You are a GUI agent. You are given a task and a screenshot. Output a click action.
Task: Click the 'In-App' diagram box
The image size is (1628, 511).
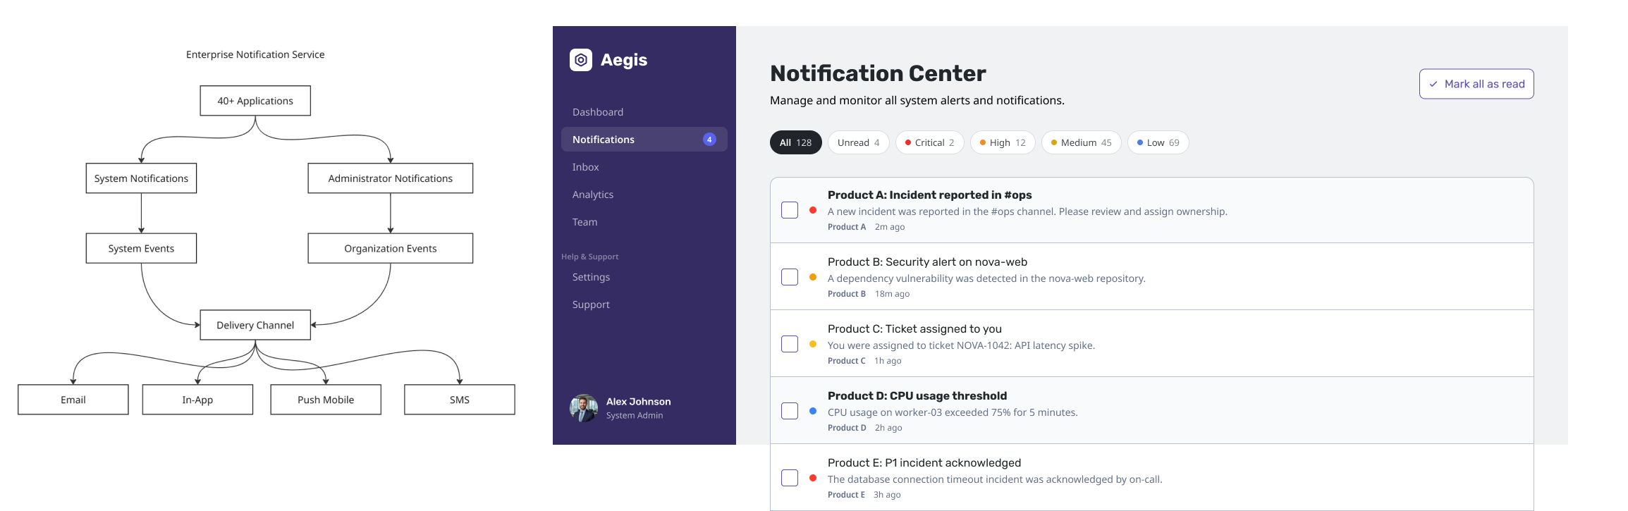197,400
